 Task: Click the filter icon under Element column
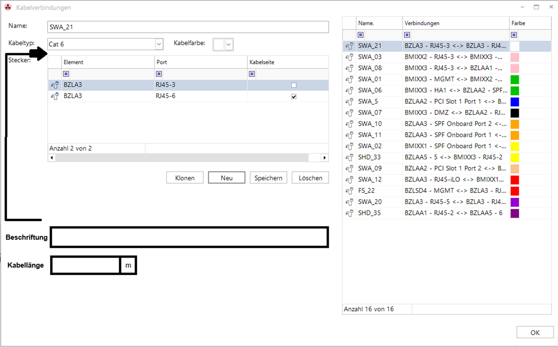pos(66,74)
